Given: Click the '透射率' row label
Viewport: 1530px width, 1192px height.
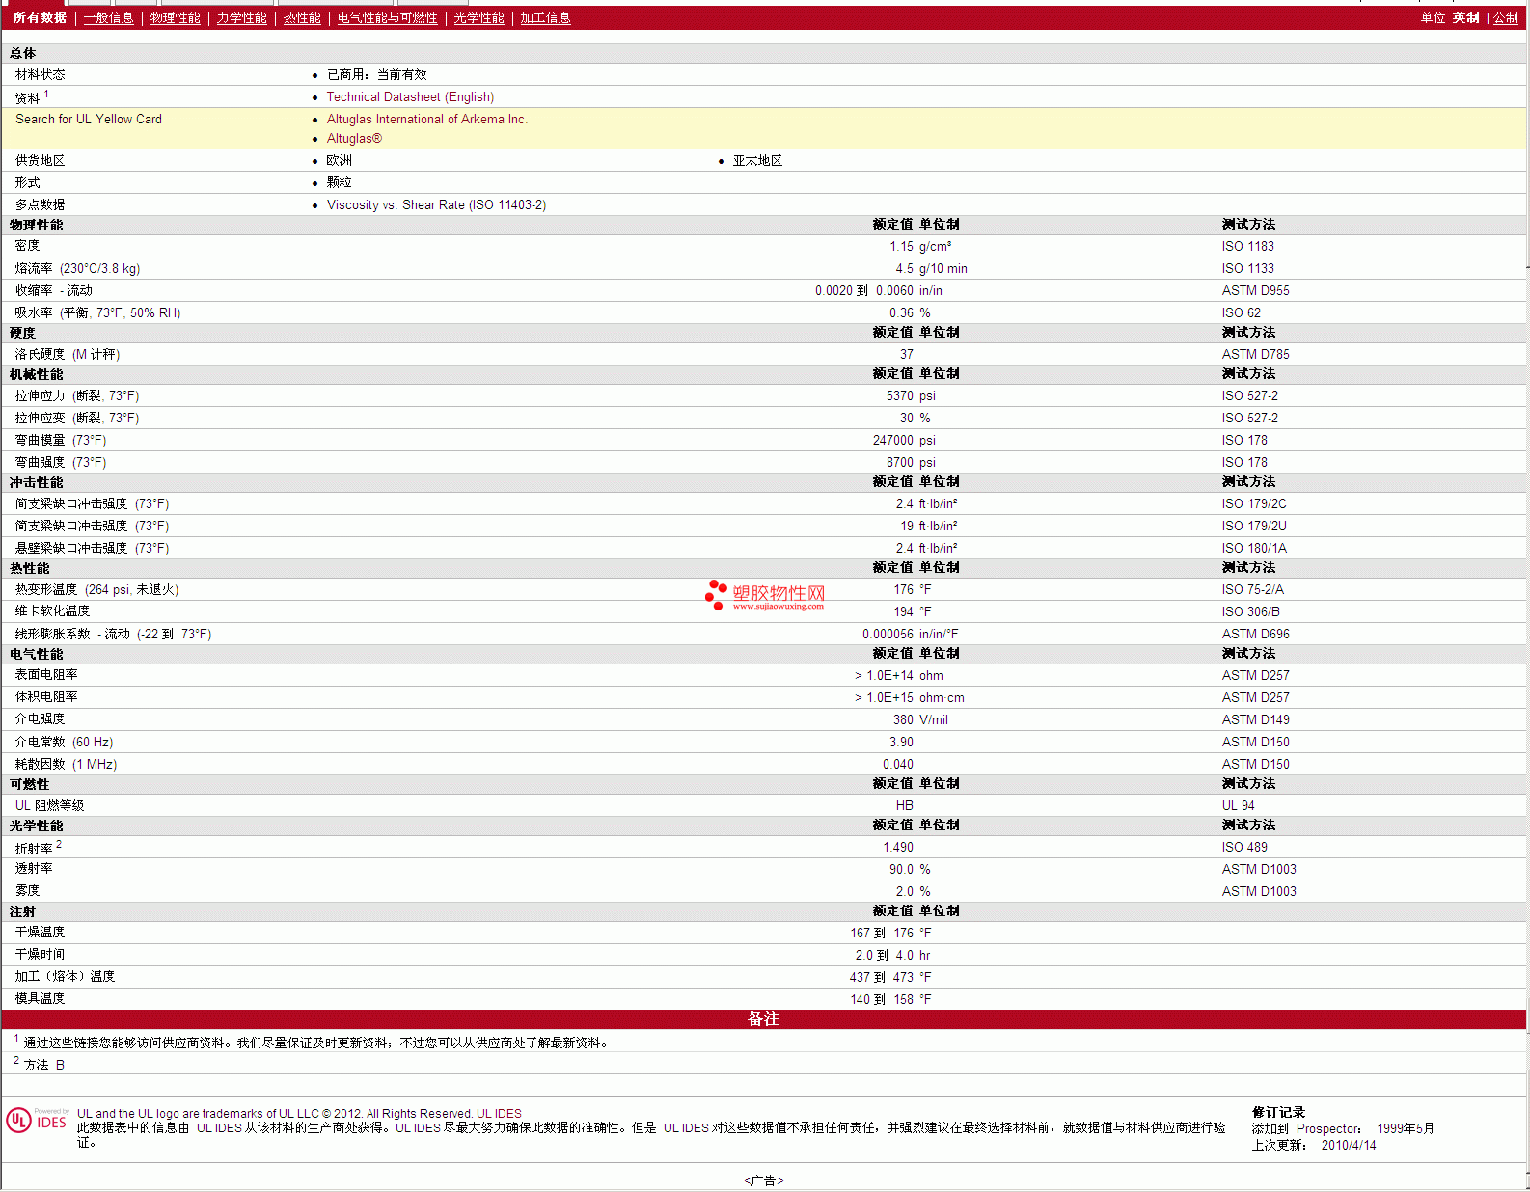Looking at the screenshot, I should [x=34, y=869].
